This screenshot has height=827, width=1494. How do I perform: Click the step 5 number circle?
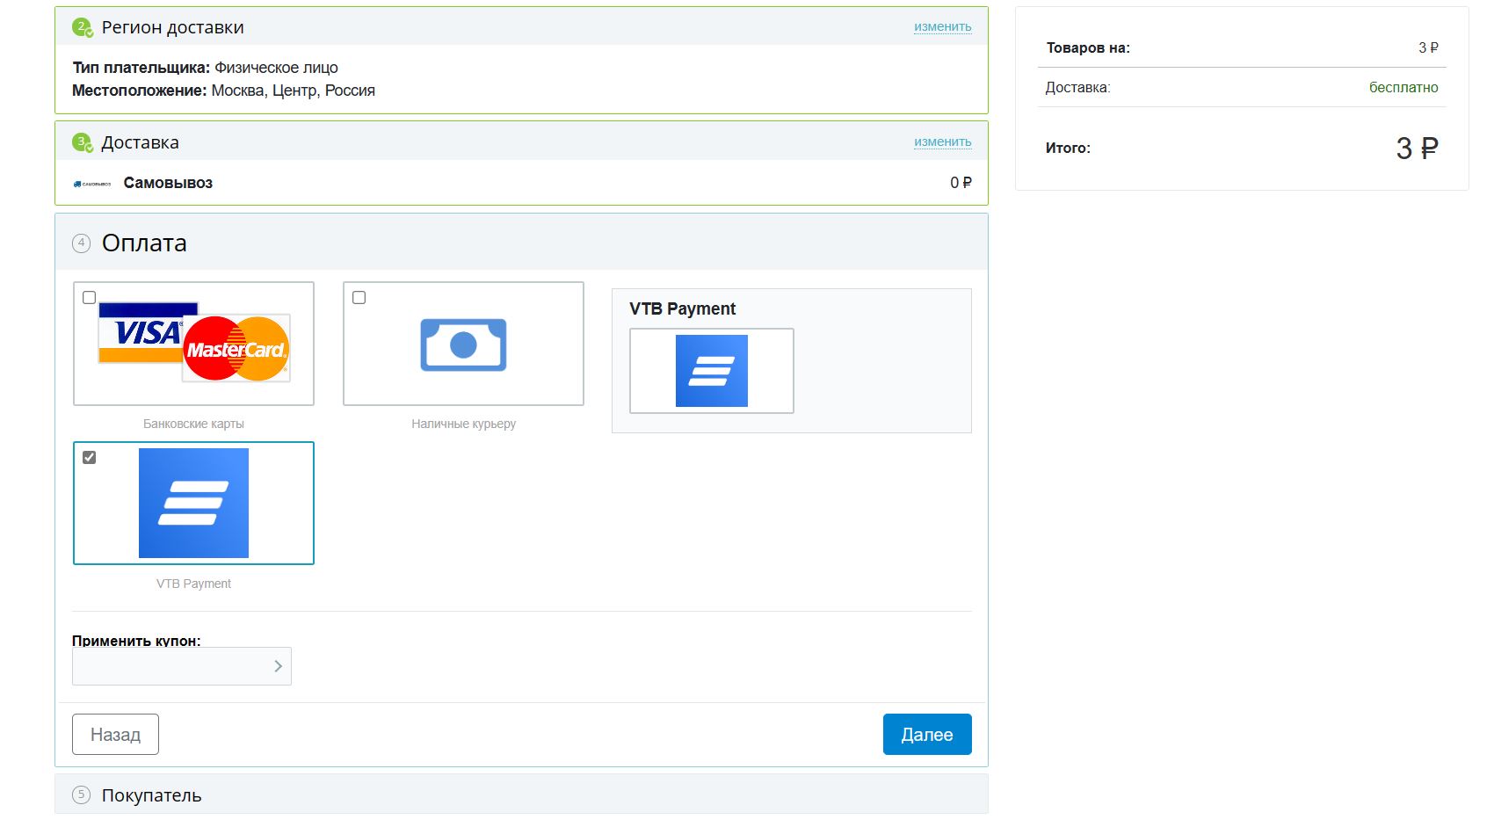coord(82,795)
